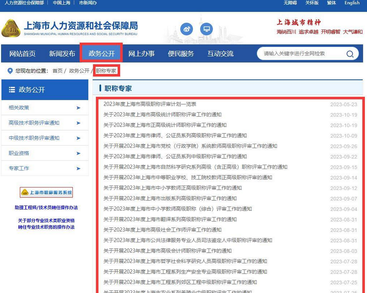Click 政务公开 in the breadcrumb
Viewport: 367px width, 293px height.
click(79, 71)
